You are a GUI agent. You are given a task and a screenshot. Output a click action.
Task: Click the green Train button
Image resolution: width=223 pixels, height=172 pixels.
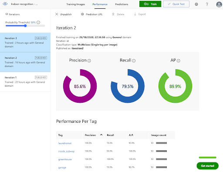tap(150, 4)
